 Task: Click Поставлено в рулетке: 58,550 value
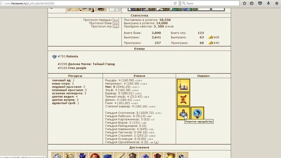(165, 20)
